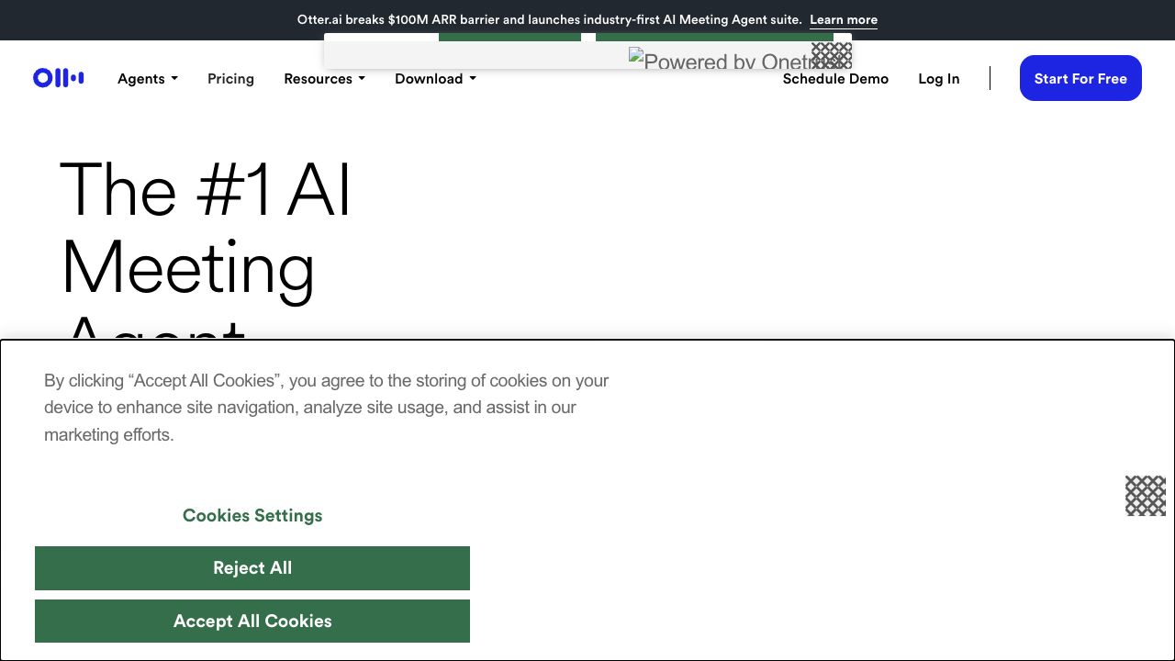Open the Resources dropdown

point(324,79)
